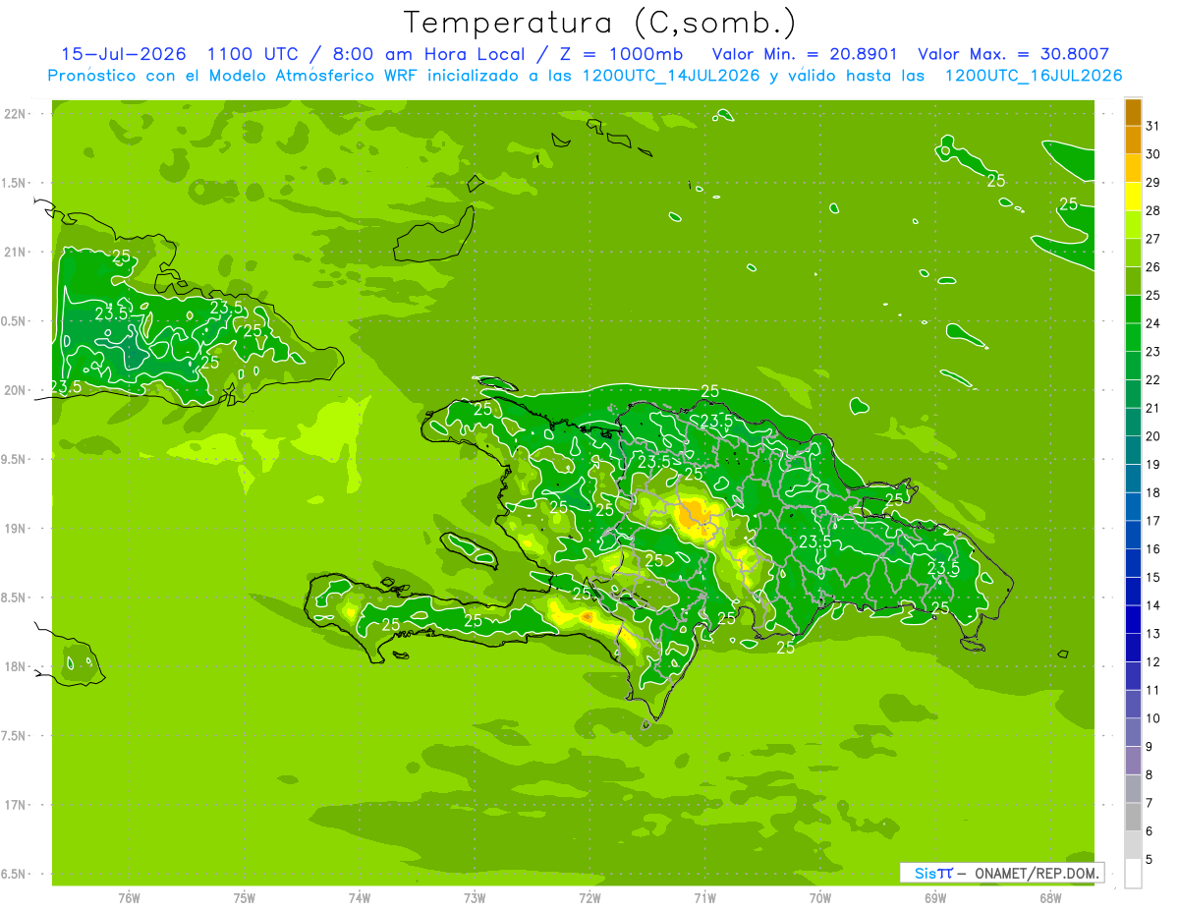Click the colorbar's '28' scale label
Screen dimensions: 1179x911
pyautogui.click(x=1153, y=210)
